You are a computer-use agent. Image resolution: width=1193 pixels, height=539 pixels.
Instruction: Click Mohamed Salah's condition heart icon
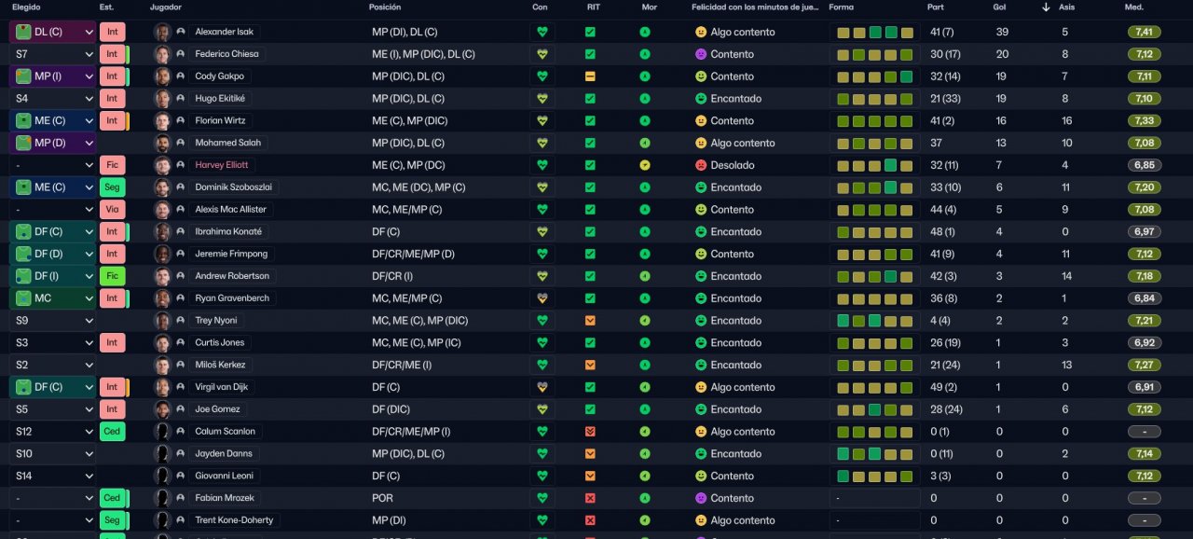tap(542, 143)
